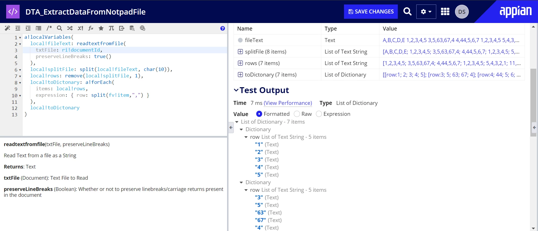The height and width of the screenshot is (231, 538).
Task: Click the database query search icon
Action: (x=132, y=28)
